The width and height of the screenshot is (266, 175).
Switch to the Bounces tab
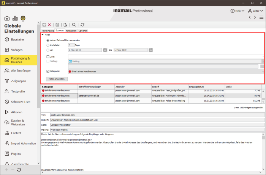pyautogui.click(x=60, y=30)
